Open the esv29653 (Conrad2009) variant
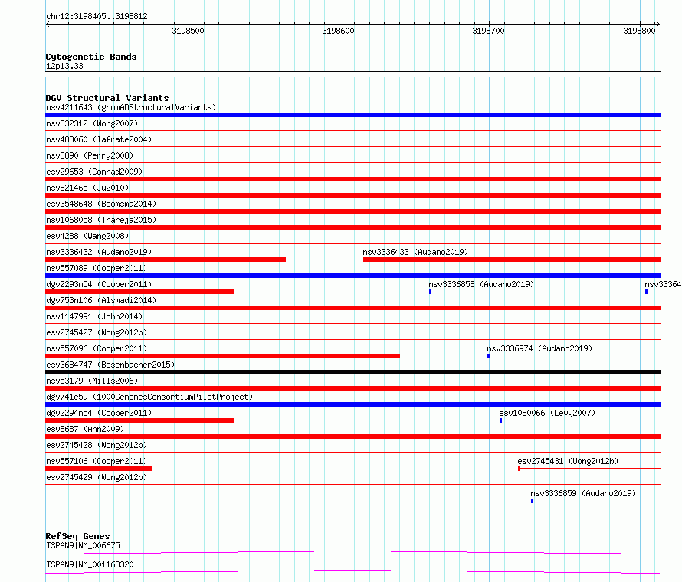 click(94, 172)
